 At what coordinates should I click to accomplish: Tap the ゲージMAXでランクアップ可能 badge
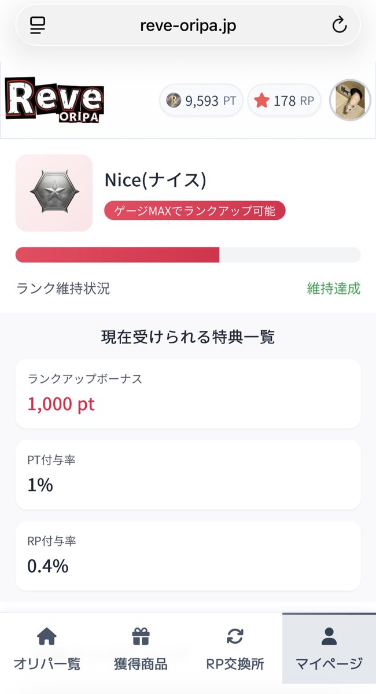pos(195,211)
